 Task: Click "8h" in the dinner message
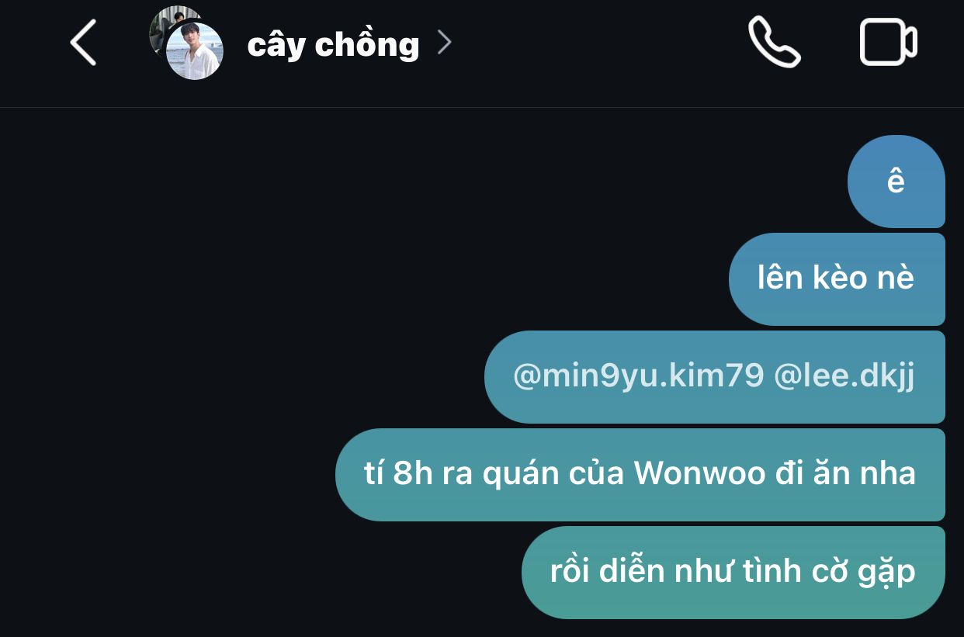pyautogui.click(x=413, y=474)
